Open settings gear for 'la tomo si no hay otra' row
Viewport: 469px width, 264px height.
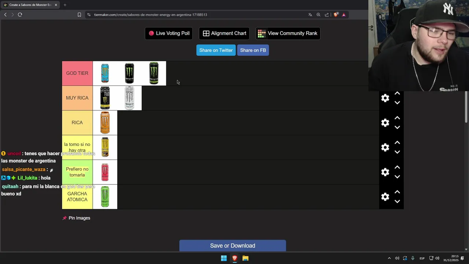point(385,147)
